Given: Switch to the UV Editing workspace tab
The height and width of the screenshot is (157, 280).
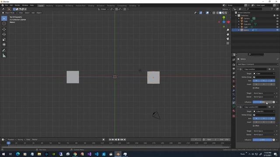Looking at the screenshot, I should [69, 6].
